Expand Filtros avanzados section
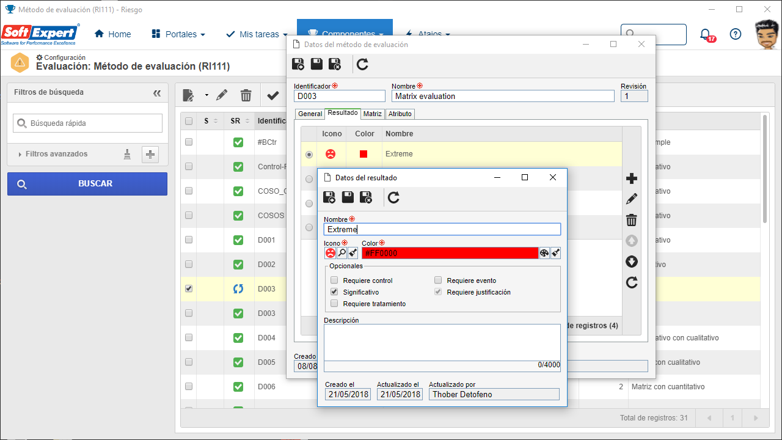 point(53,154)
